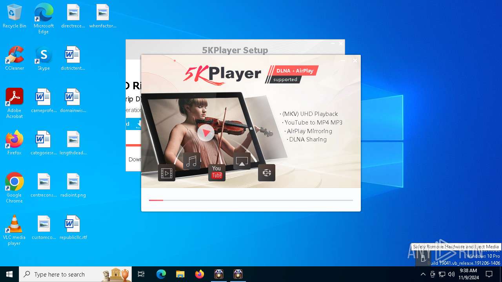Open File Explorer from the taskbar
Image resolution: width=502 pixels, height=282 pixels.
[x=180, y=274]
